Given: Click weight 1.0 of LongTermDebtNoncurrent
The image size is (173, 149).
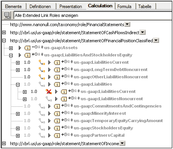Looking at the screenshot, I should coord(27,70).
